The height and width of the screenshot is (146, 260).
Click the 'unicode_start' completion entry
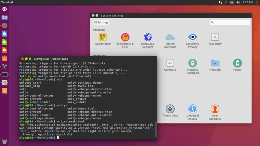(x=31, y=83)
